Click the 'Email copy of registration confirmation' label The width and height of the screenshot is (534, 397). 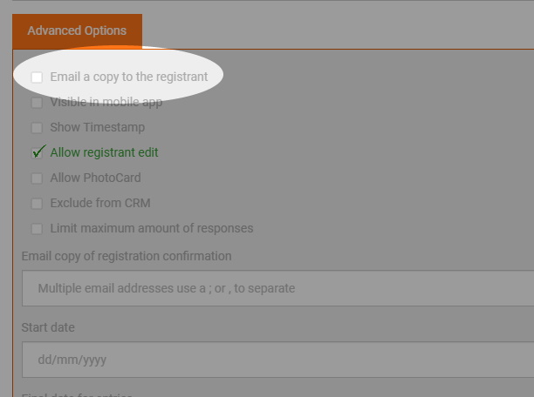coord(127,256)
